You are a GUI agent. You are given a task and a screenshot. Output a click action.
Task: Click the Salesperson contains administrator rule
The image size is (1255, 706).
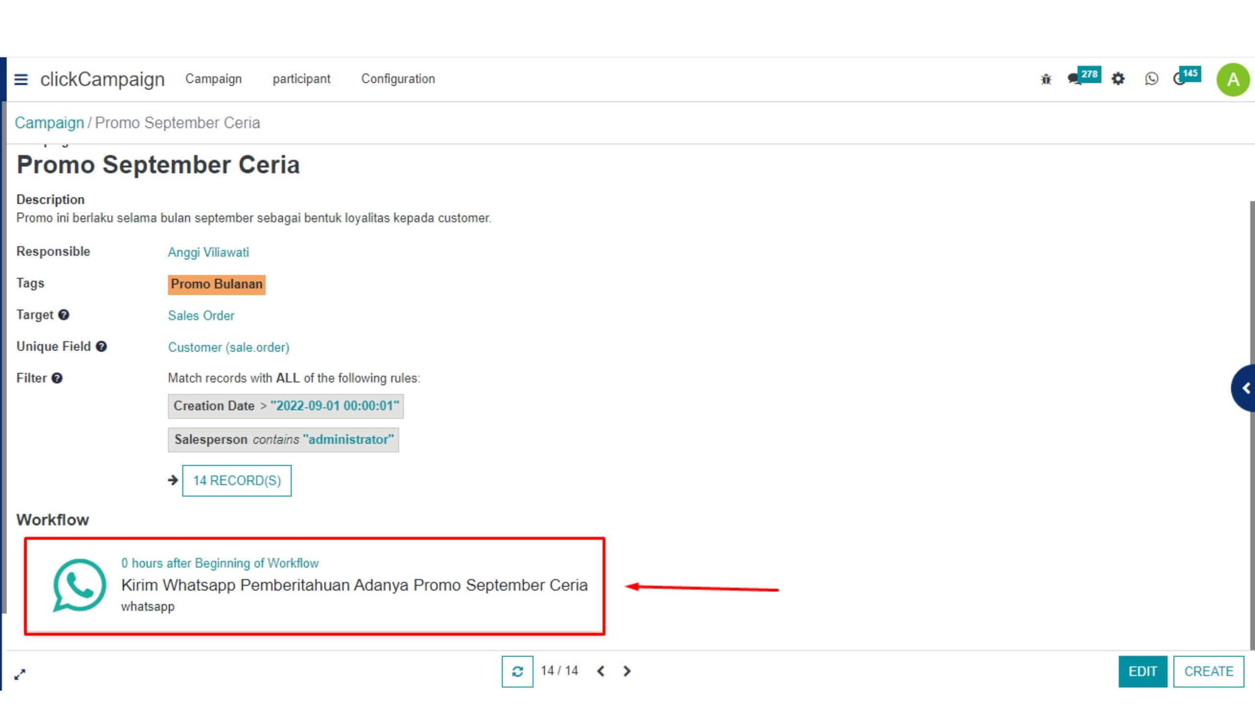coord(283,440)
